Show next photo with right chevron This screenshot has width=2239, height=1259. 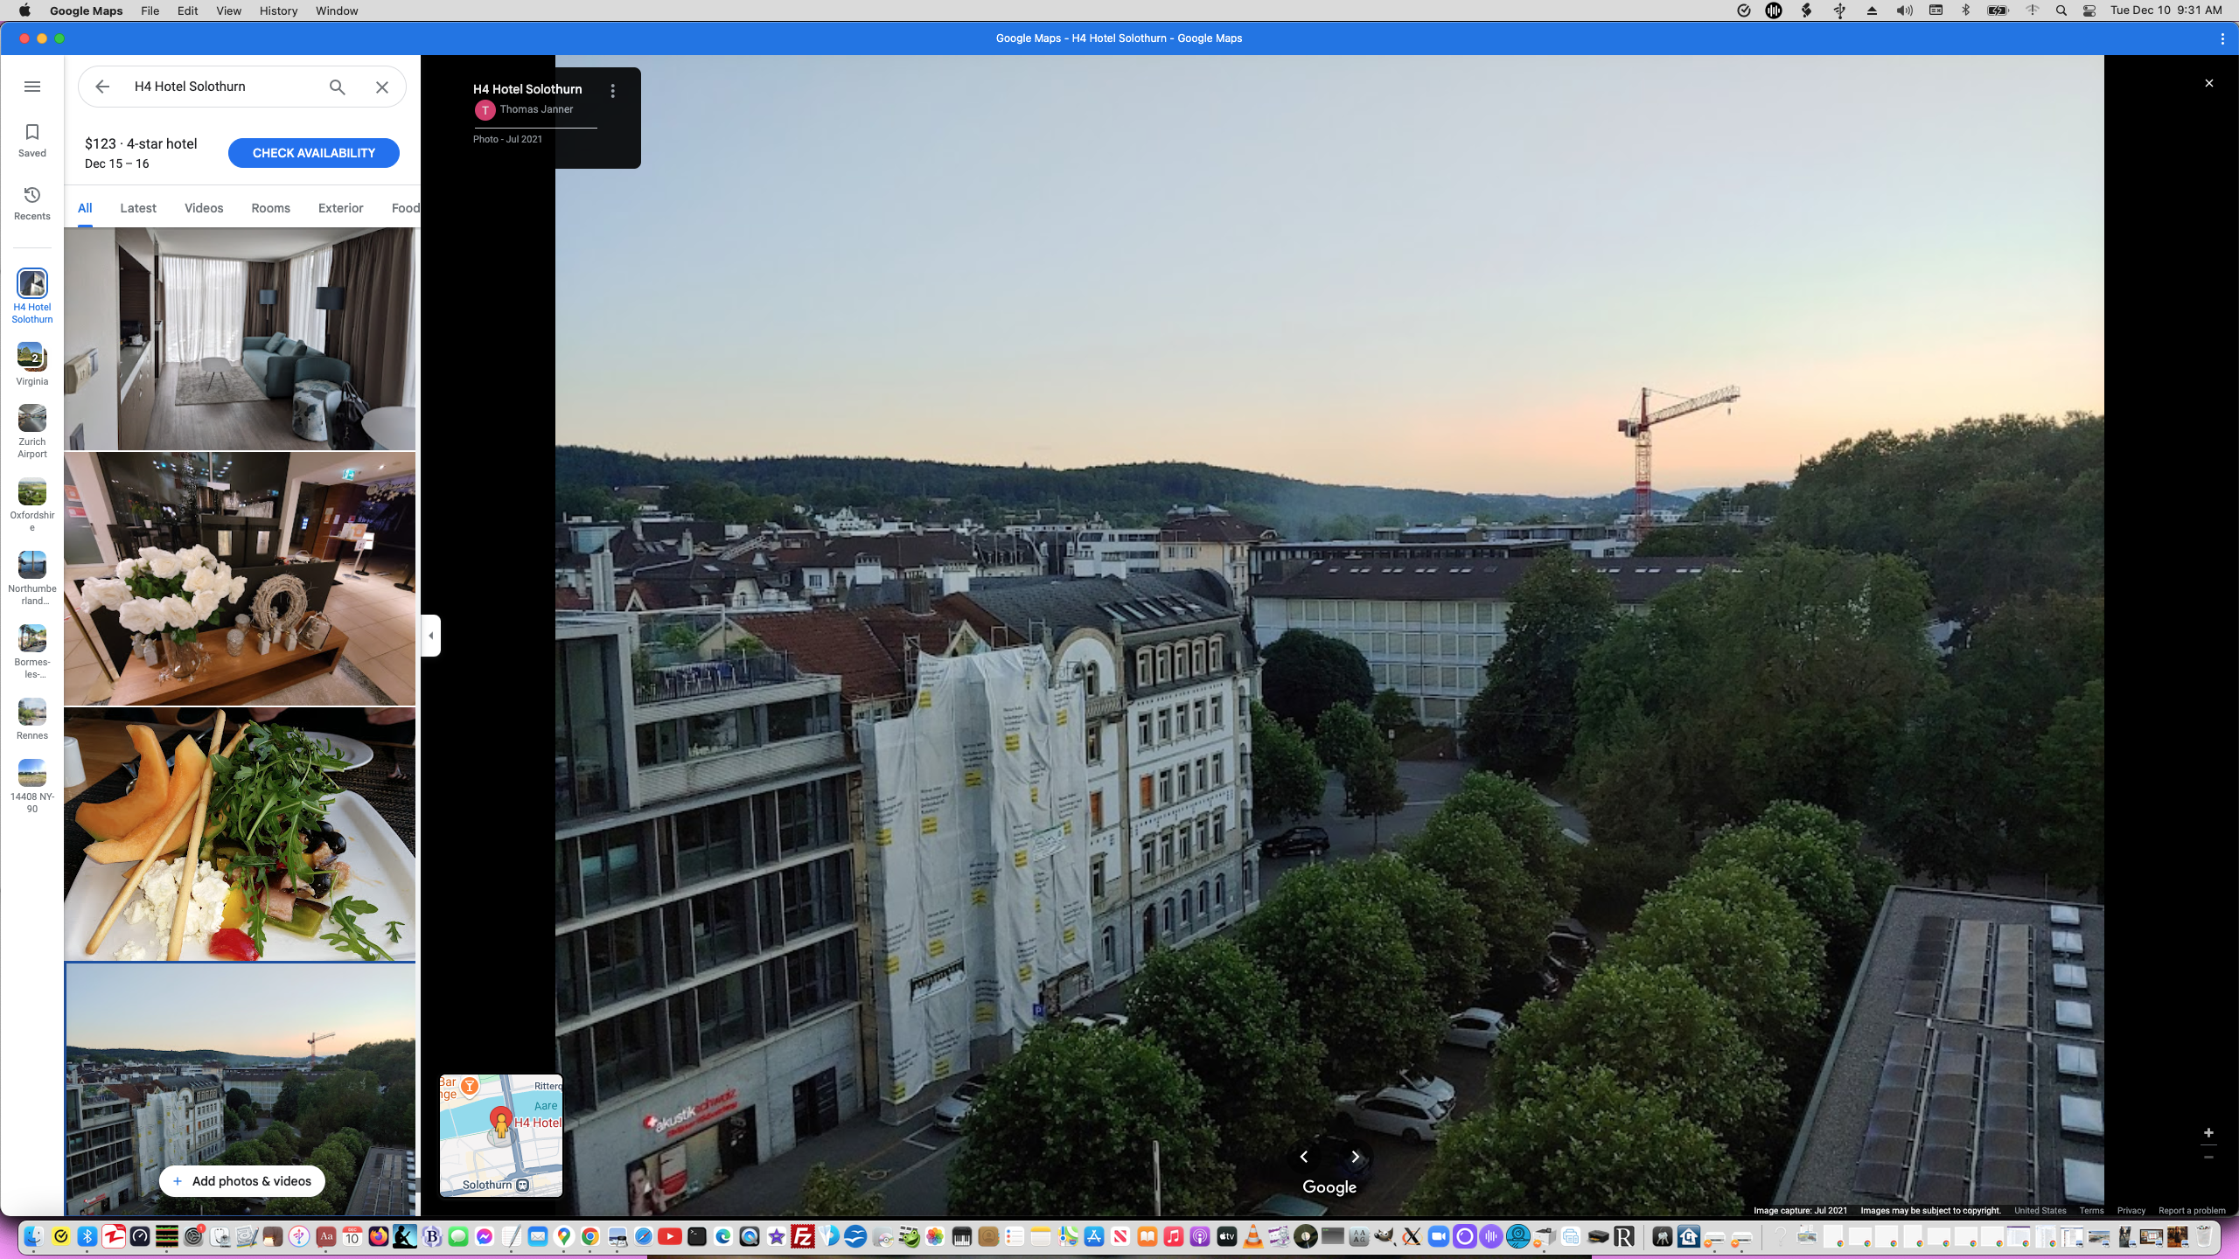pos(1355,1157)
